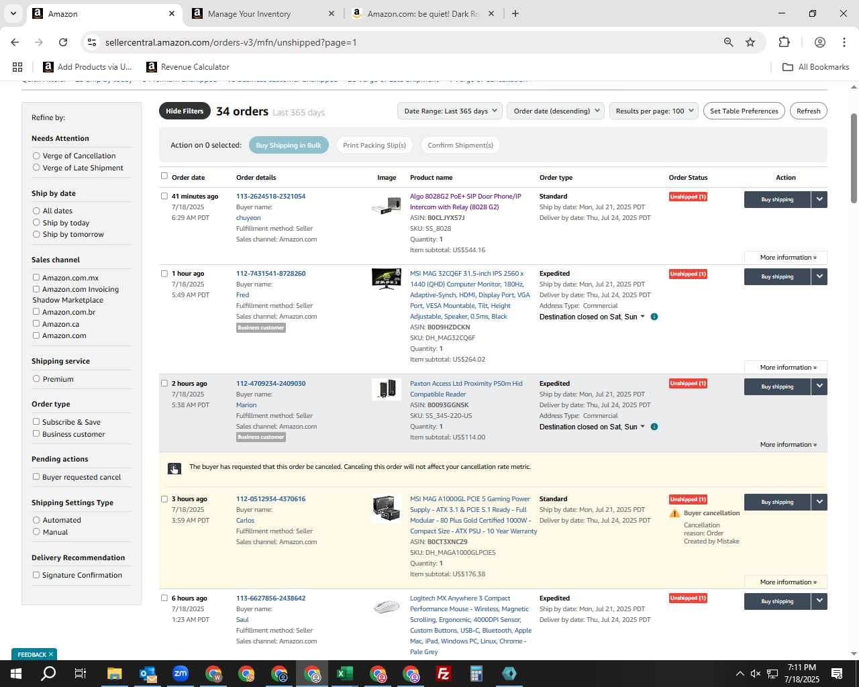Select the Ship by today option
Viewport: 859px width, 687px height.
pyautogui.click(x=36, y=223)
